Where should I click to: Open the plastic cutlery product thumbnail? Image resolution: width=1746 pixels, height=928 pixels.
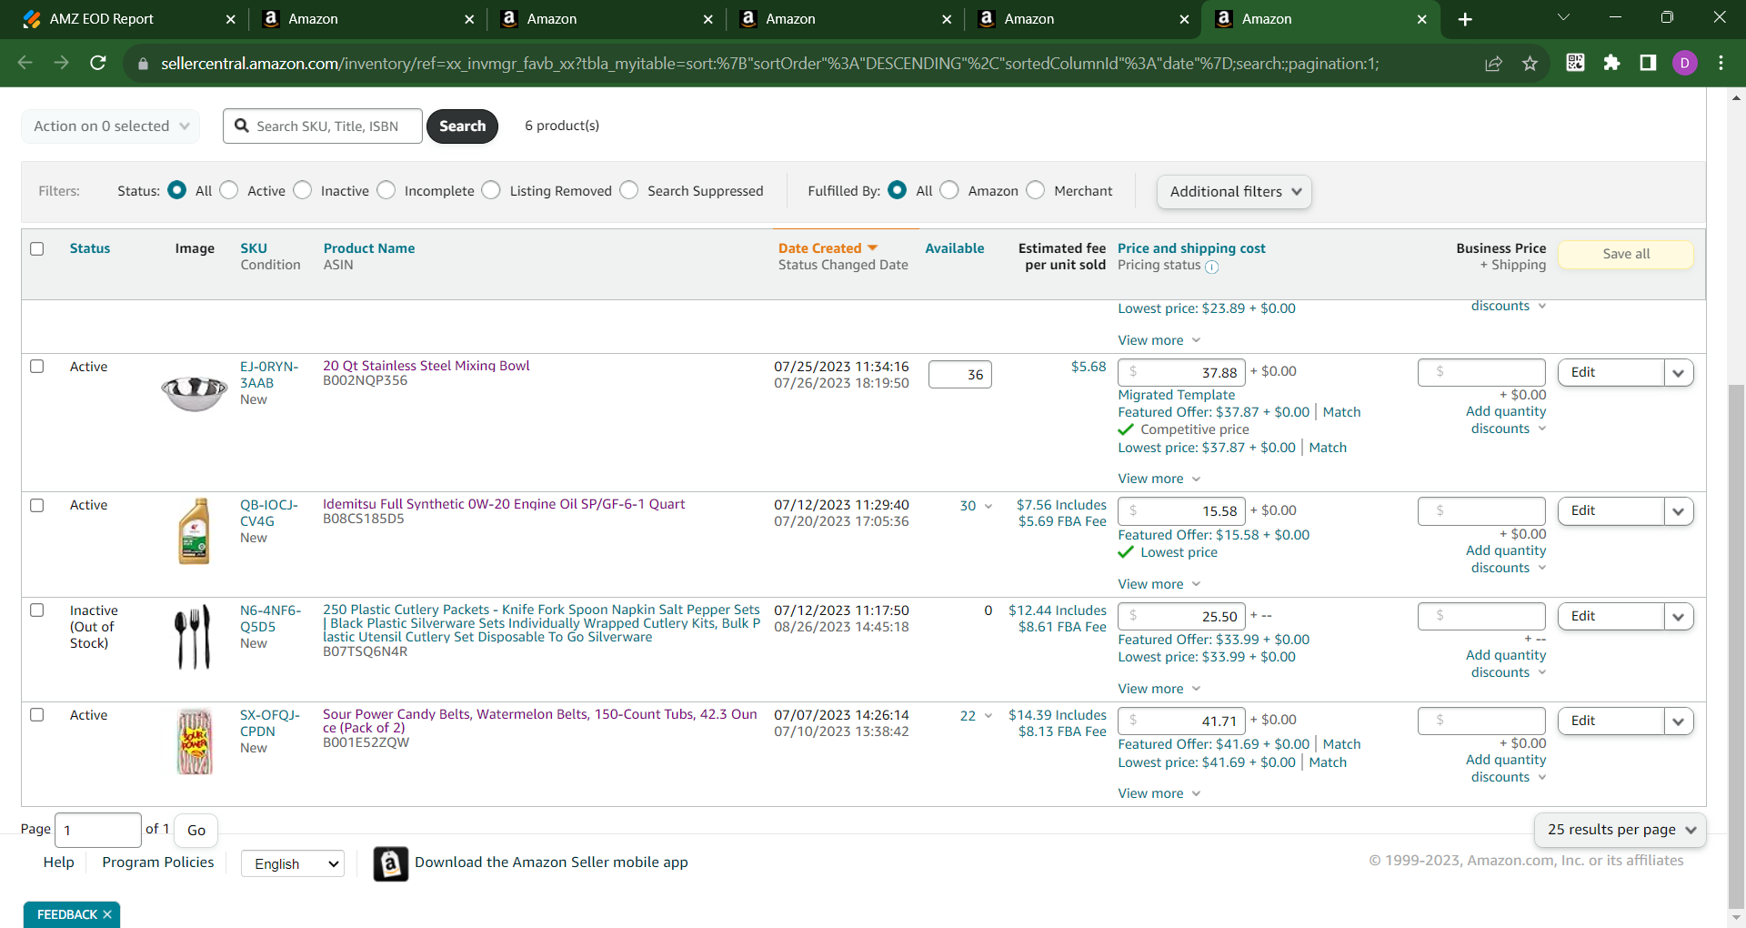193,637
